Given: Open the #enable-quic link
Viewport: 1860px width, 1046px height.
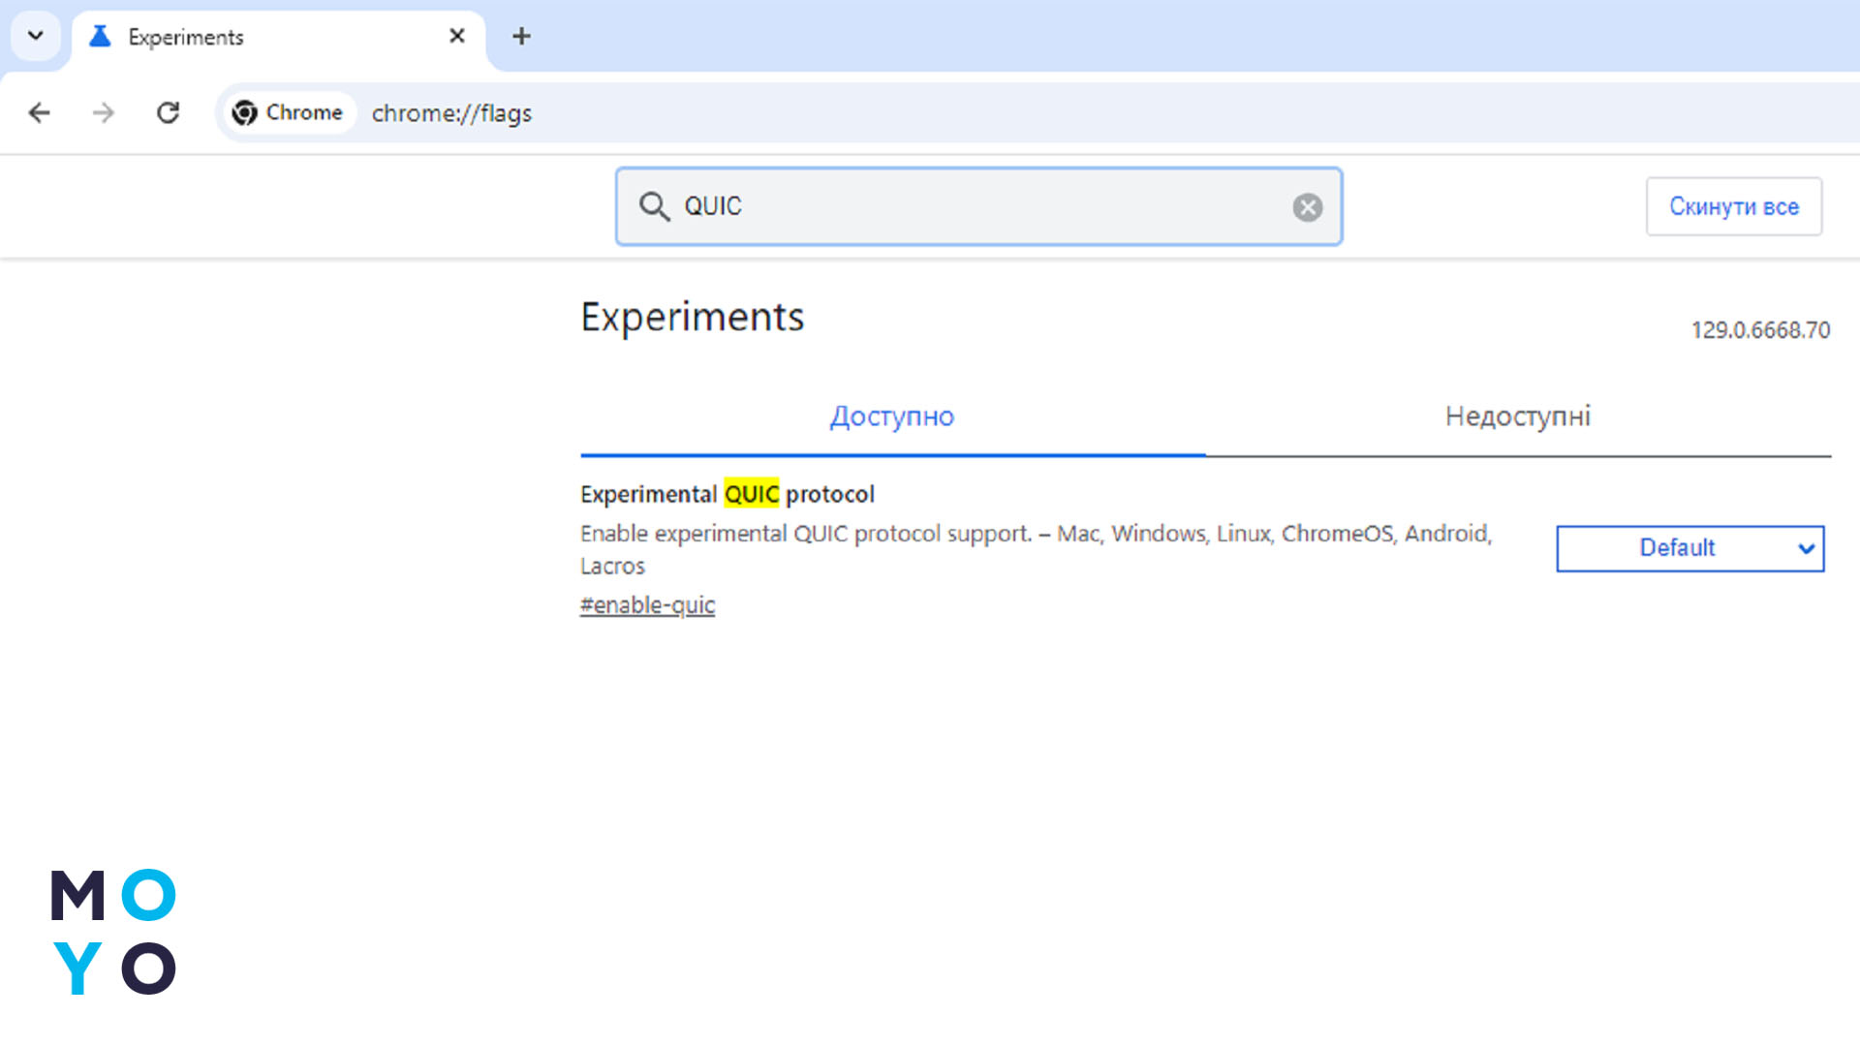Looking at the screenshot, I should (647, 605).
